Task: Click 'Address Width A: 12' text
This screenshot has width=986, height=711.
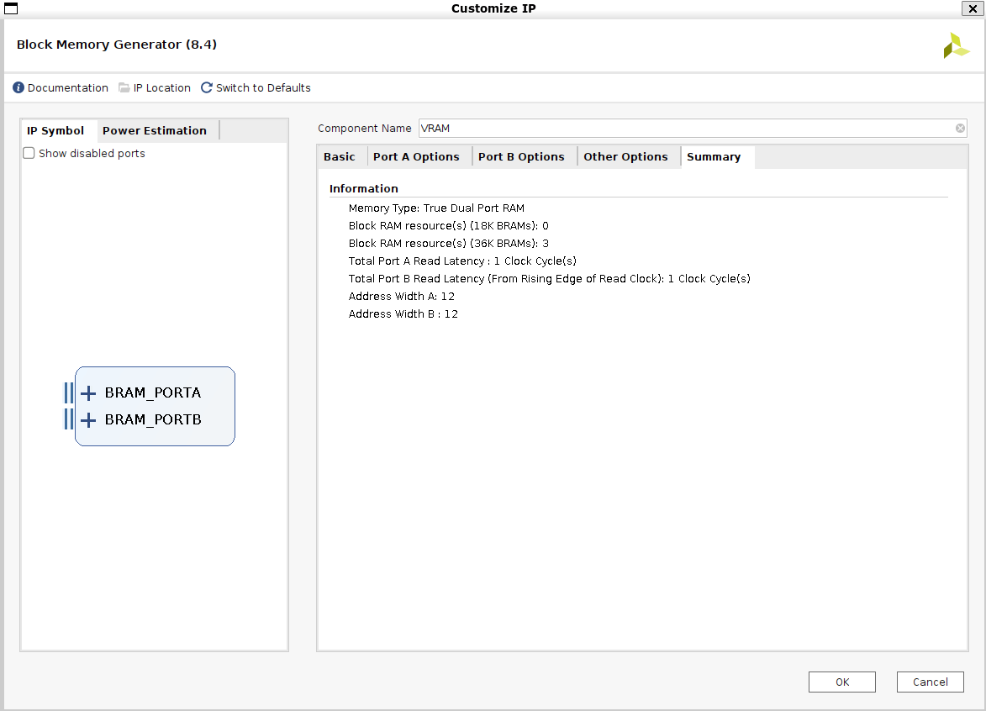Action: click(401, 296)
